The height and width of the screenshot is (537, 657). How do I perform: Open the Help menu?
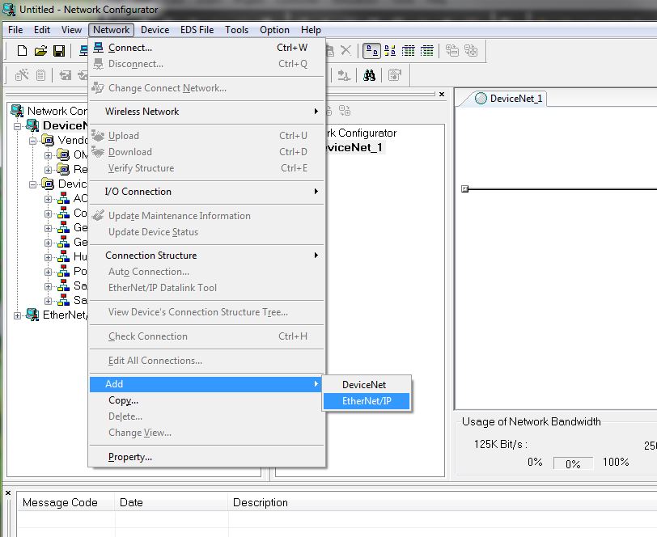coord(311,30)
